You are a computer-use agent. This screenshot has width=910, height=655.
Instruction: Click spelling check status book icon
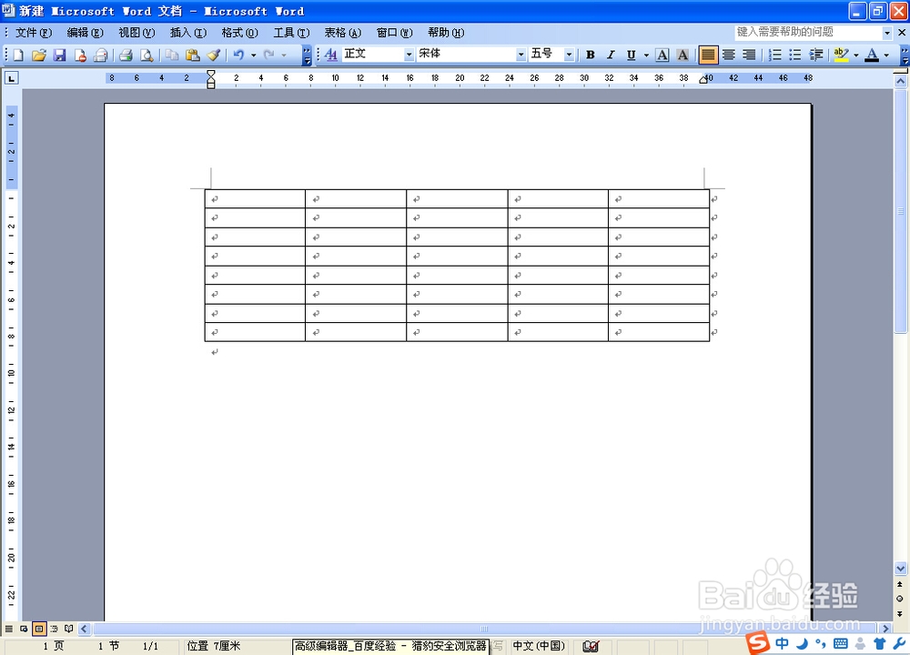point(591,646)
